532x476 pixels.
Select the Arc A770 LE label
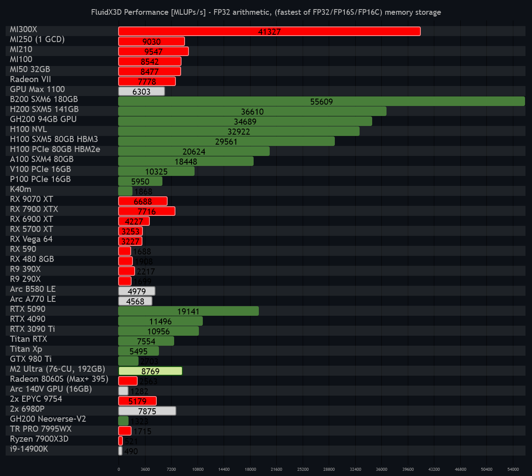tap(33, 299)
